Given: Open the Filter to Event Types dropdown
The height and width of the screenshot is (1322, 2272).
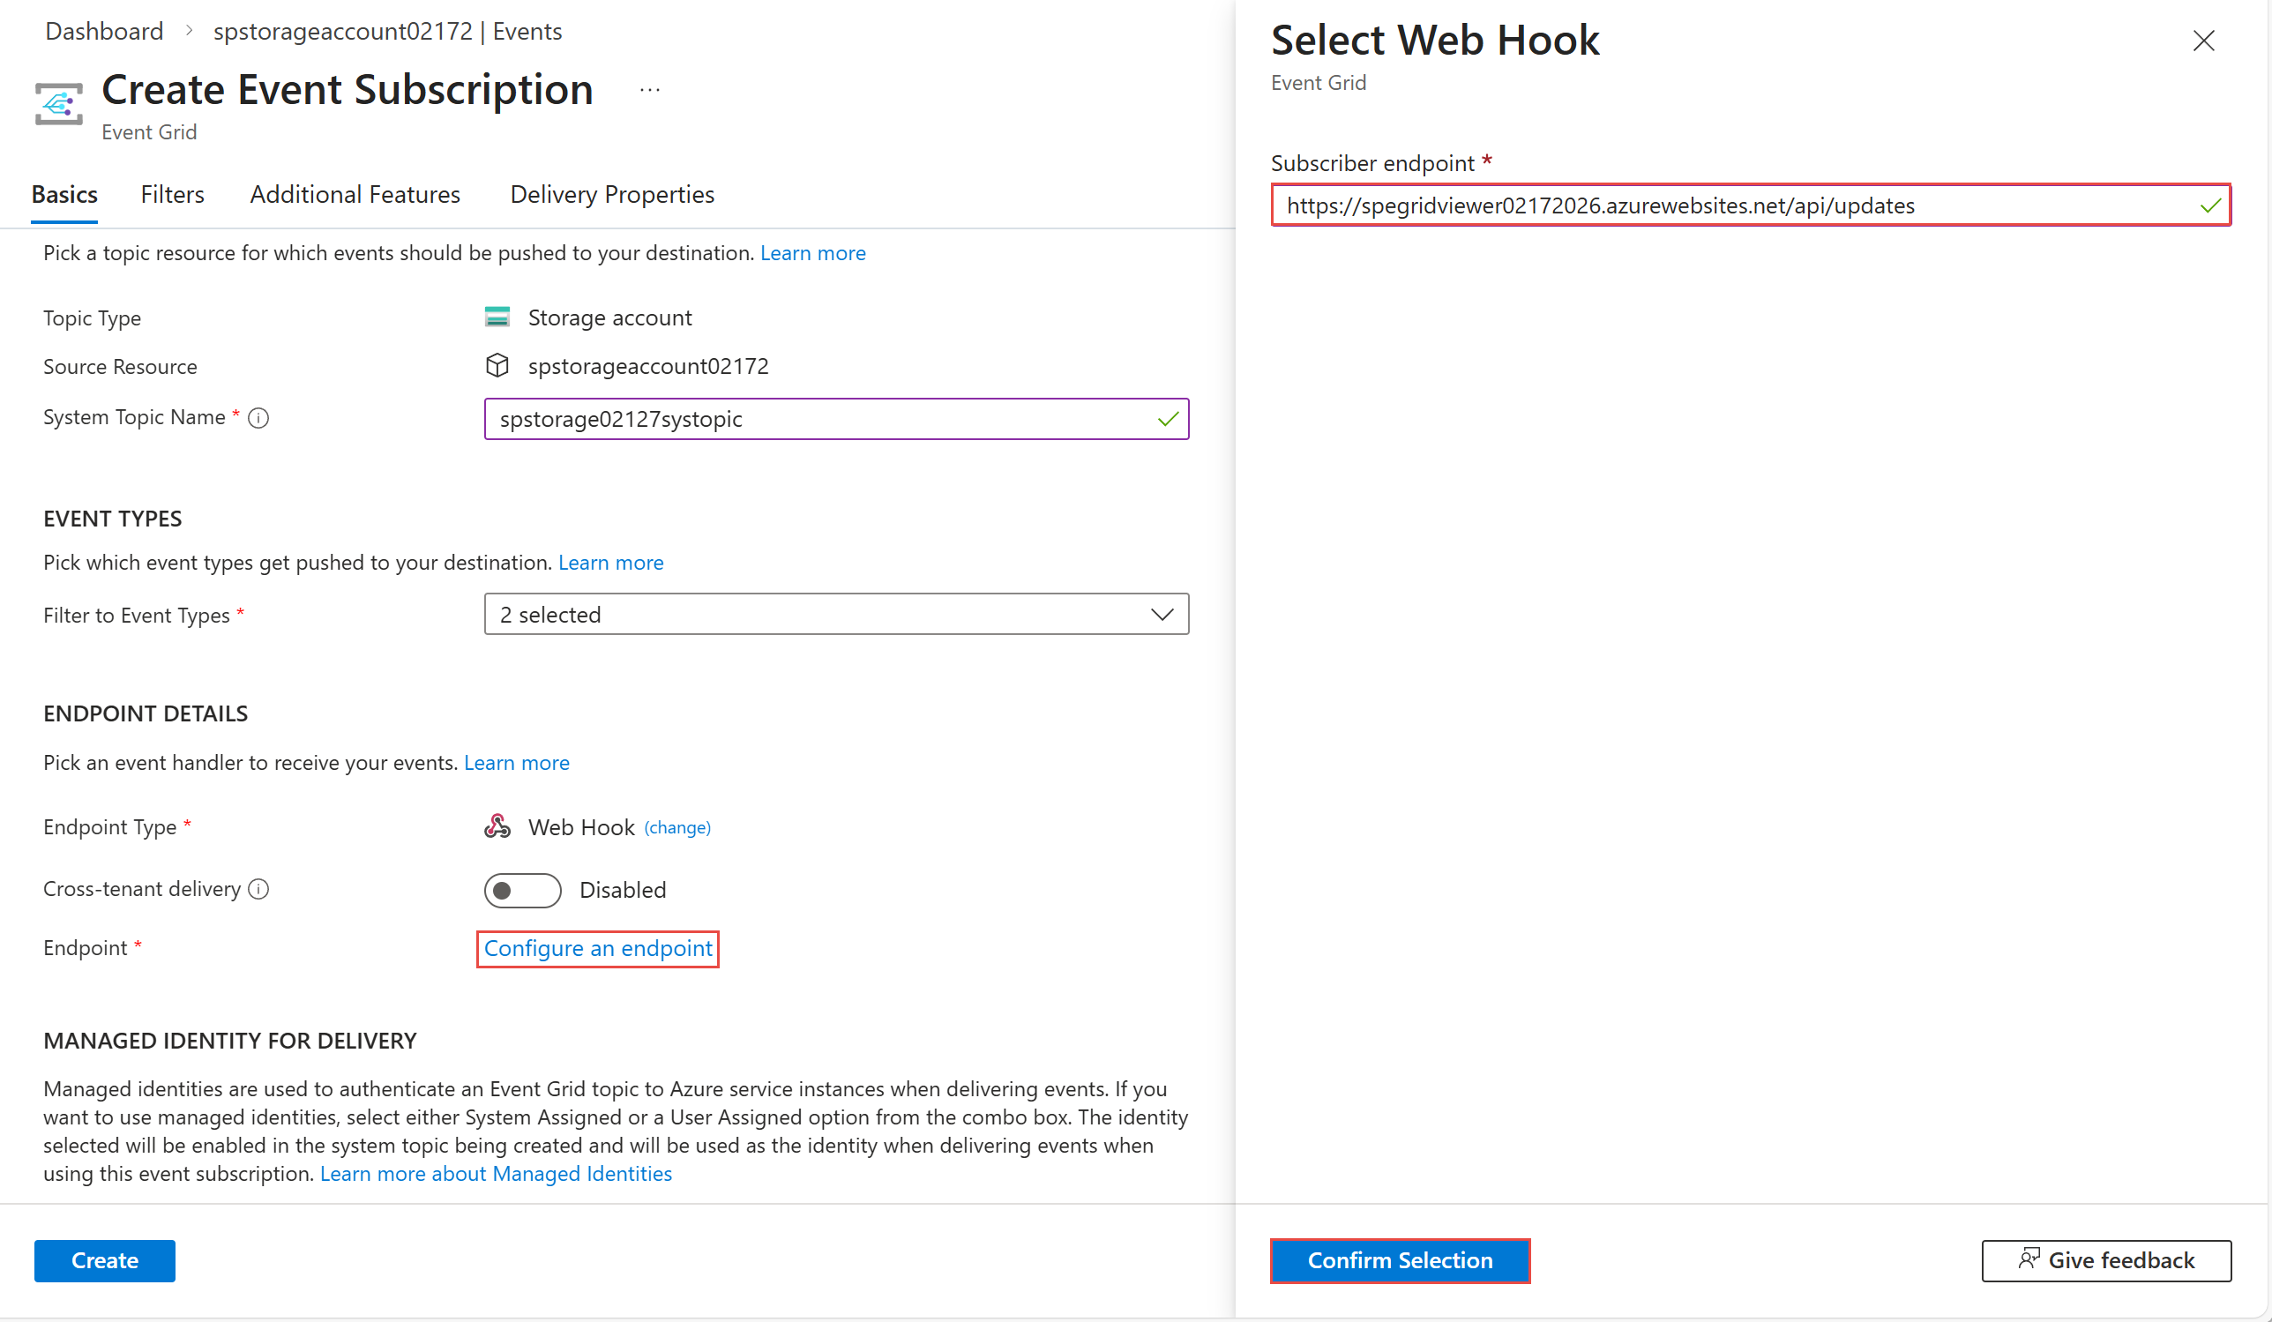Looking at the screenshot, I should pos(836,614).
